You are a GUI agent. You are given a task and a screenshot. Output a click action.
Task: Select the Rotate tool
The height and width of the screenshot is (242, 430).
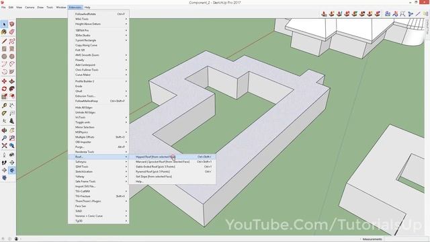click(x=4, y=89)
